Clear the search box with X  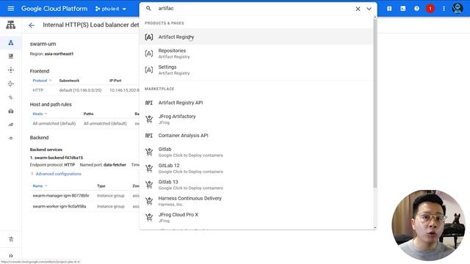(358, 9)
